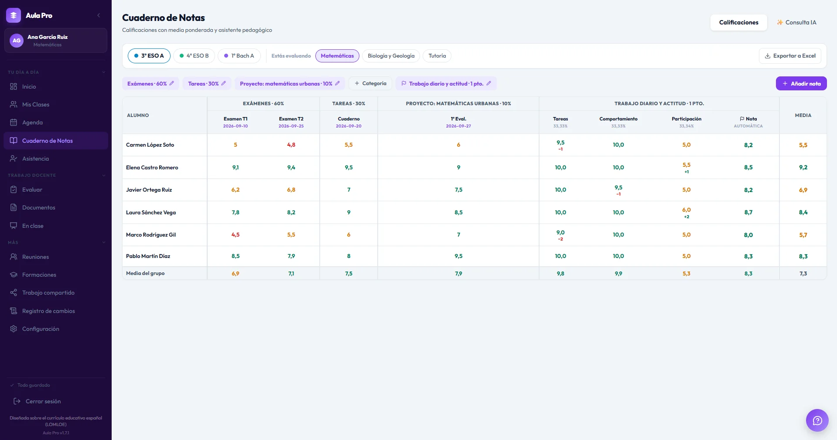Open the Evaluar sidebar icon
This screenshot has width=837, height=440.
(14, 189)
